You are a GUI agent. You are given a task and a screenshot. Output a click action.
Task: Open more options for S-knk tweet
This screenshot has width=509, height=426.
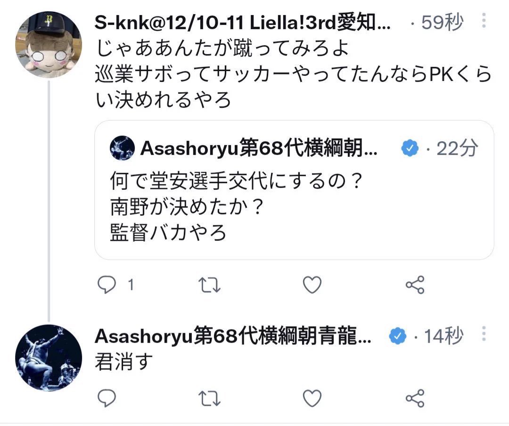coord(484,20)
